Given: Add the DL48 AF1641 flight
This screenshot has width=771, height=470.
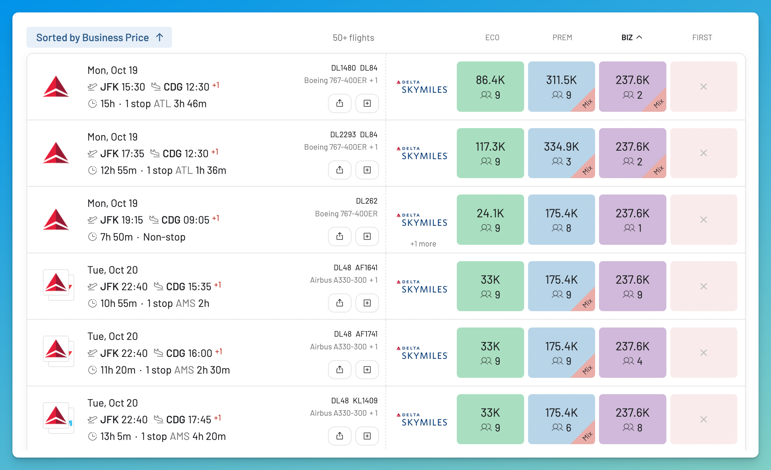Looking at the screenshot, I should coord(367,303).
